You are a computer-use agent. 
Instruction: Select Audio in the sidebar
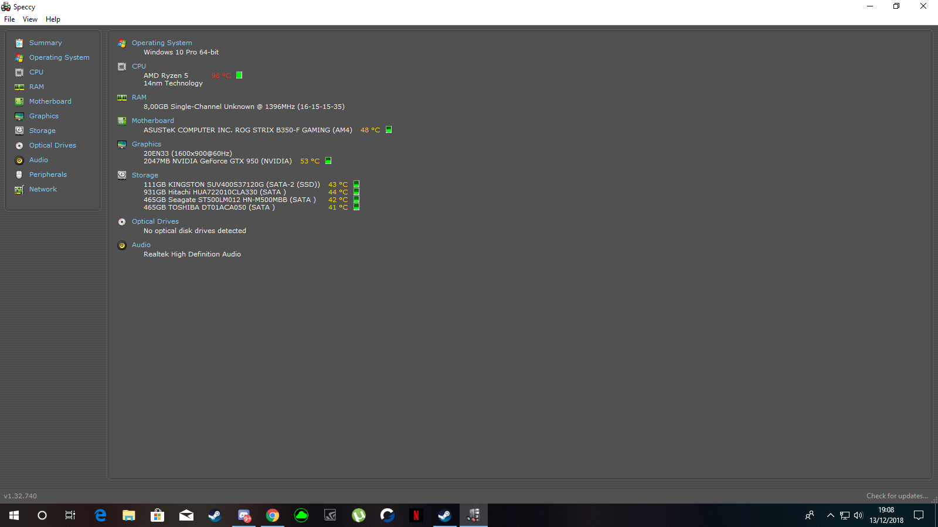click(39, 160)
